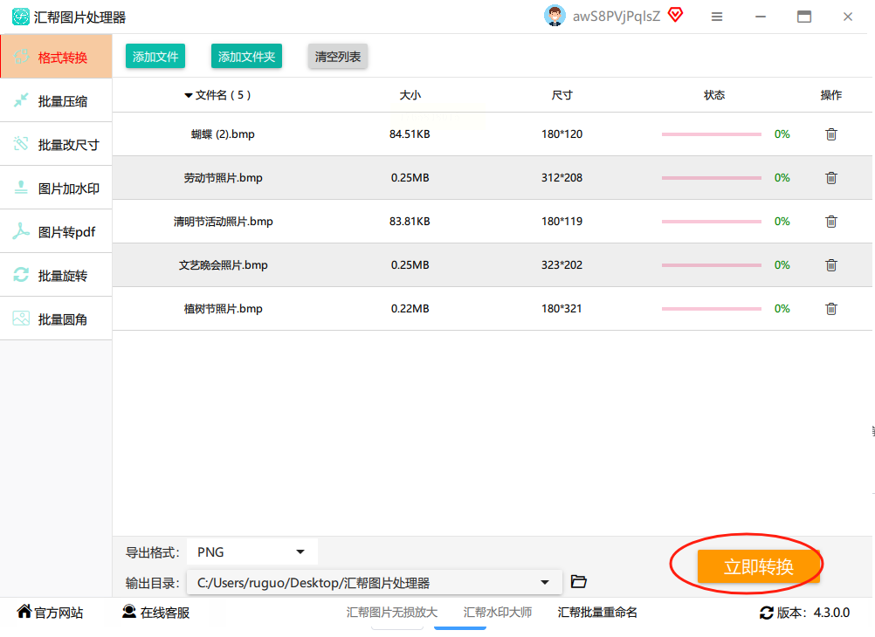
Task: Open the 官方网站 link
Action: point(51,613)
